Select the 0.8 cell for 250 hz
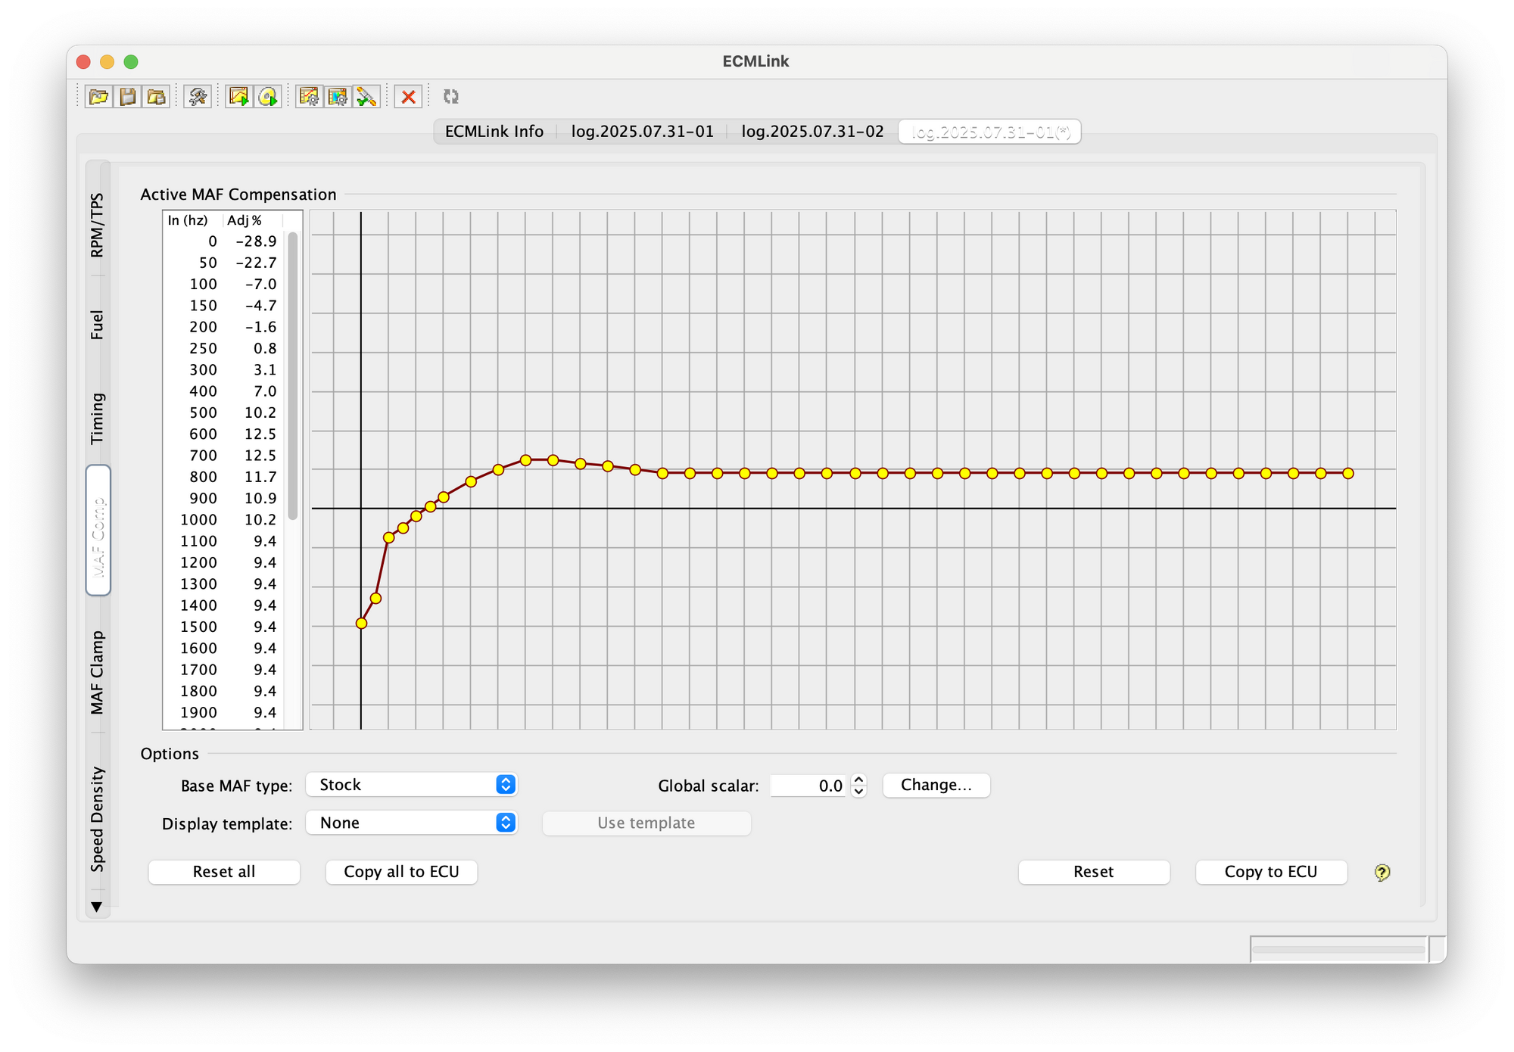Screen dimensions: 1514x1052 252,348
